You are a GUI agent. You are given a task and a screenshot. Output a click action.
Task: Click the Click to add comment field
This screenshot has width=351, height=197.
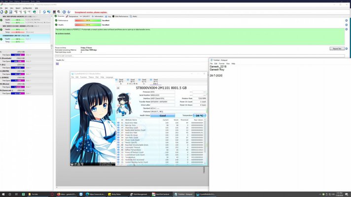200,56
